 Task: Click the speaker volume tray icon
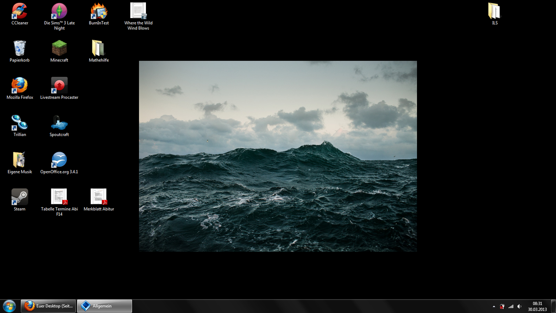coord(519,307)
